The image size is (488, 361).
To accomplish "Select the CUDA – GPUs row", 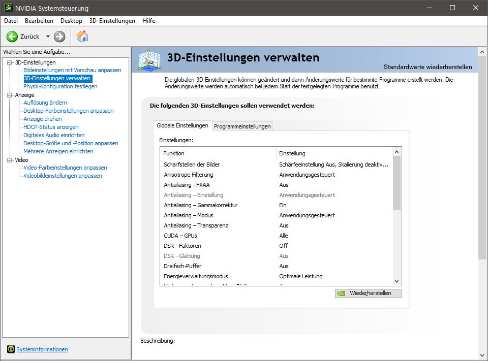I will (x=277, y=236).
